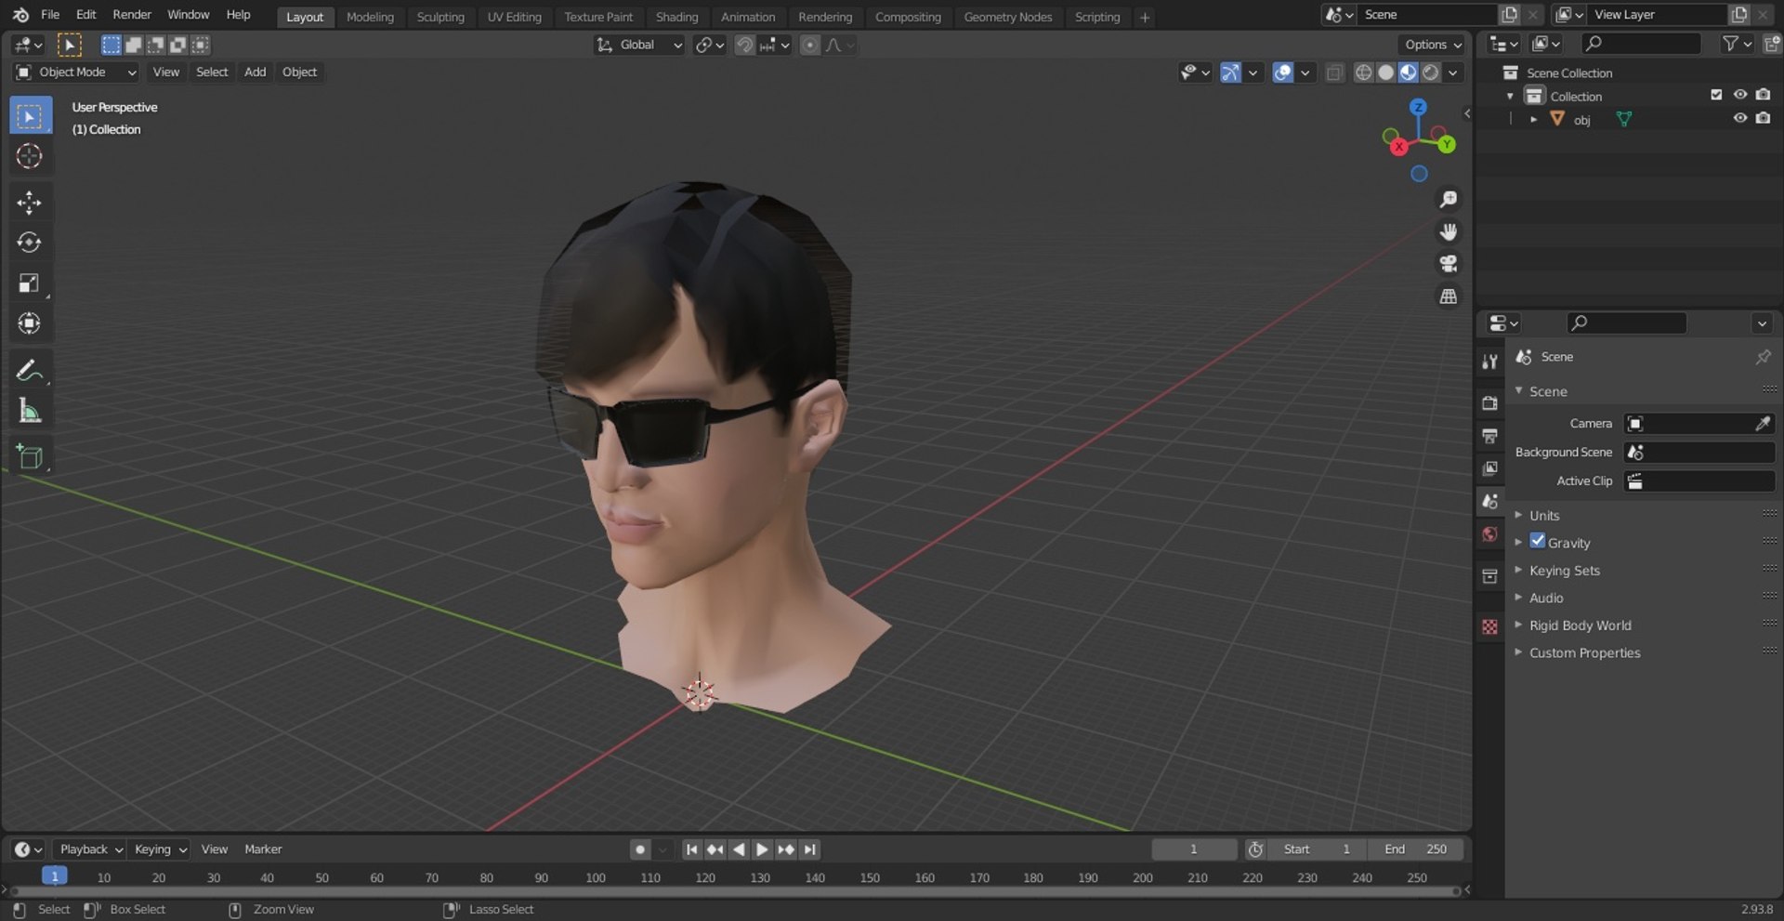1784x921 pixels.
Task: Open the Collection properties tab
Action: click(x=1490, y=576)
